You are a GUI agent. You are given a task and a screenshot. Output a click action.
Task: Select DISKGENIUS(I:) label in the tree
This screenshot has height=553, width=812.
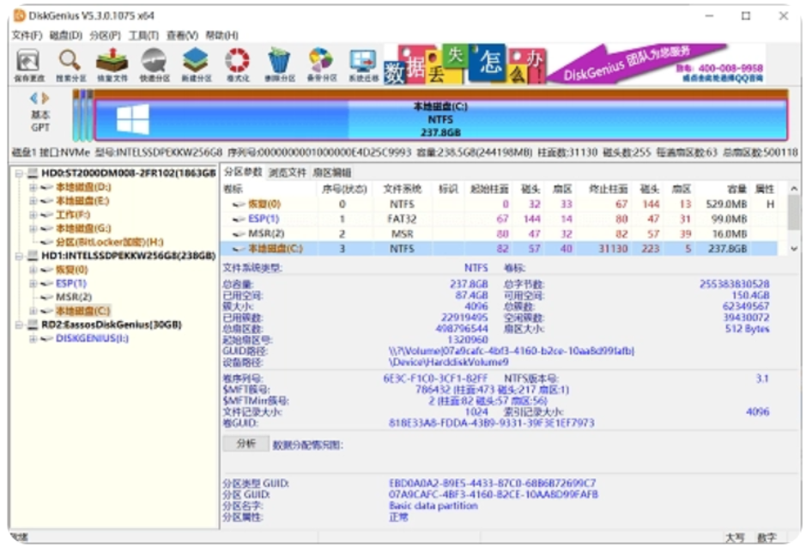92,338
